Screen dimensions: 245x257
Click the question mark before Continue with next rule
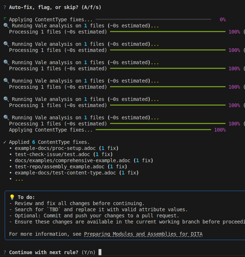click(x=5, y=252)
